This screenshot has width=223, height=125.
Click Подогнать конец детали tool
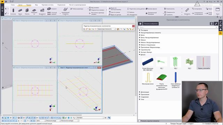(136, 9)
